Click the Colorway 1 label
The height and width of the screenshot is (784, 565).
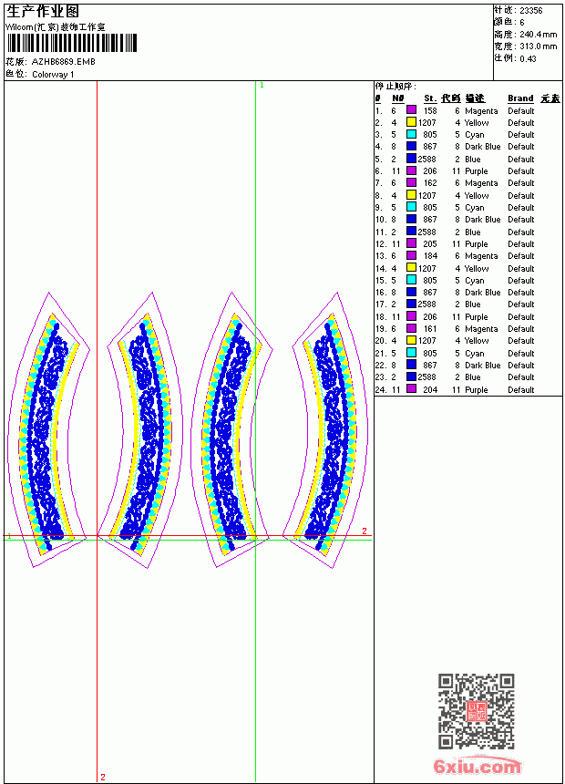[x=53, y=75]
